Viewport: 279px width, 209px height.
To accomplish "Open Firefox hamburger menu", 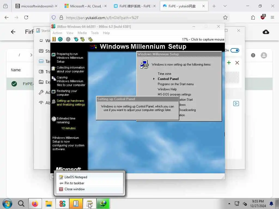I will click(x=272, y=17).
